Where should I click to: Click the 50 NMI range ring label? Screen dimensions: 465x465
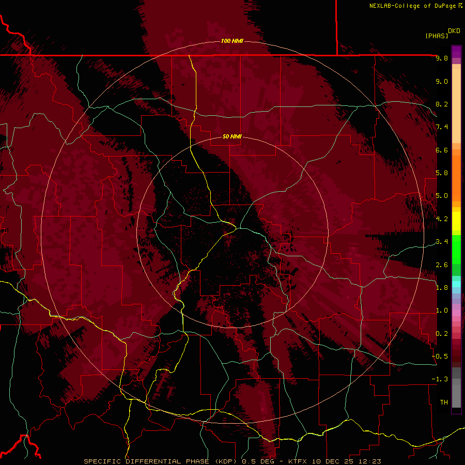(x=232, y=136)
